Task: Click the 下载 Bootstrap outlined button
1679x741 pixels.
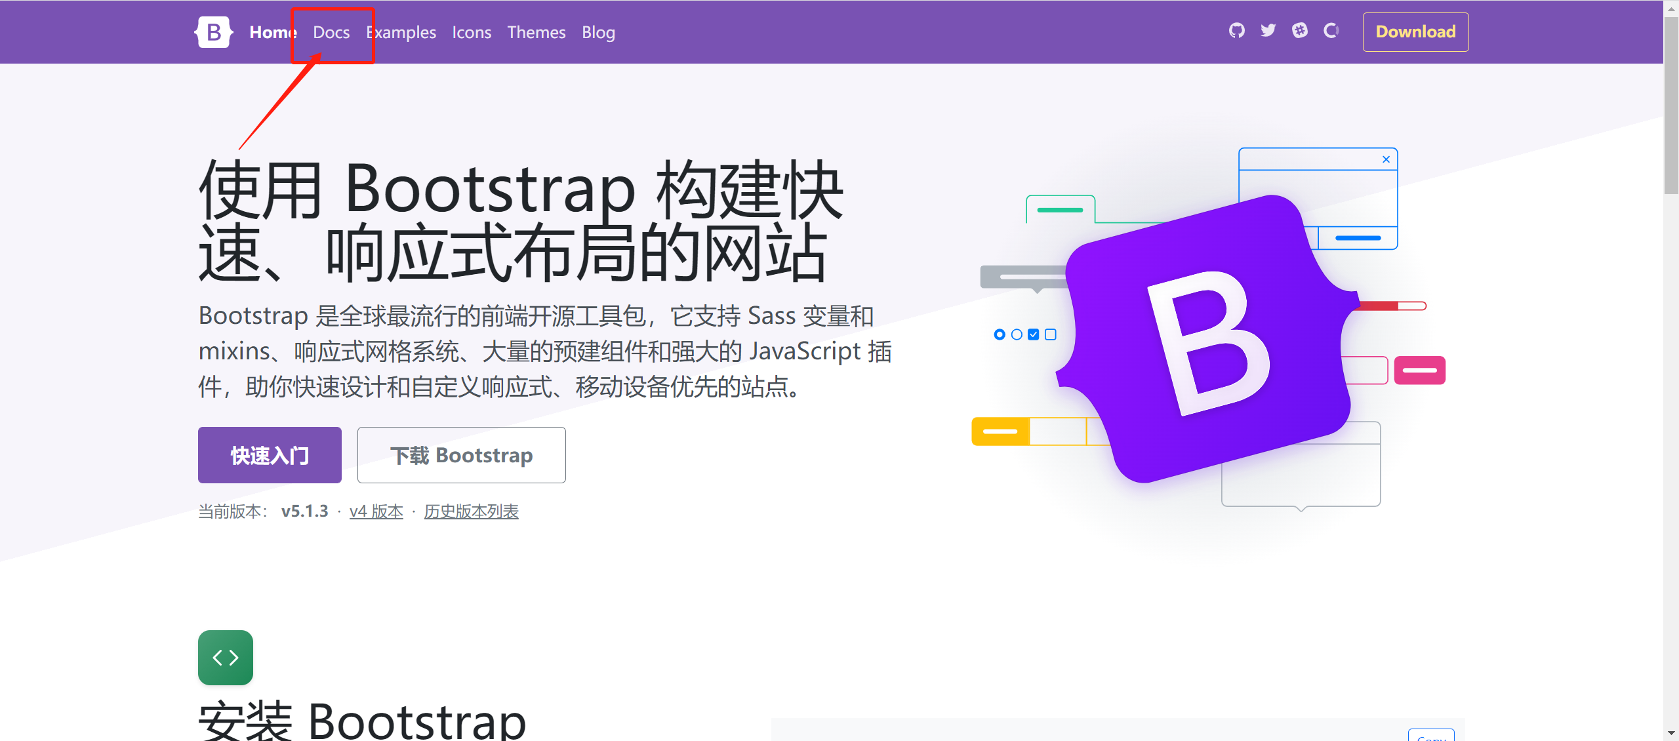Action: pyautogui.click(x=461, y=455)
